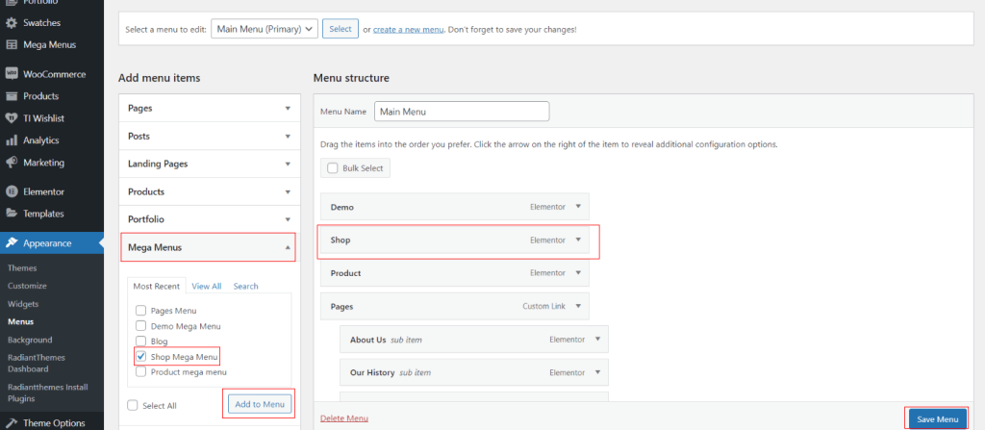Open the Main Menu (Primary) dropdown

265,29
